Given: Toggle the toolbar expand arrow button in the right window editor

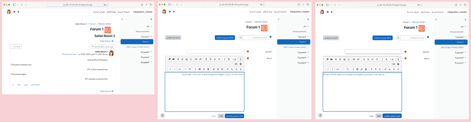Looking at the screenshot, I should coord(398,59).
